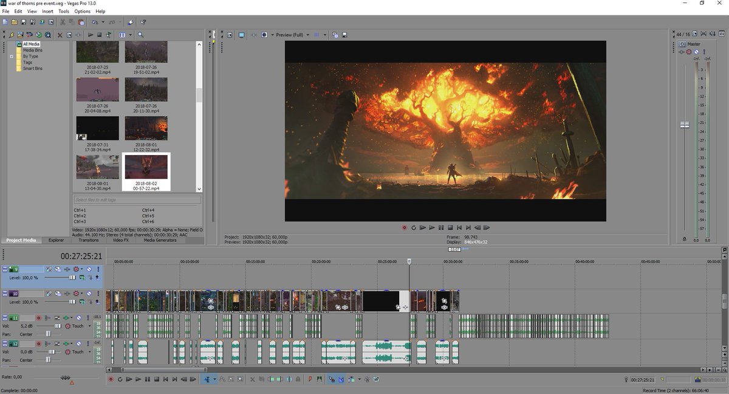Select Media Bins folder in tree

pos(33,50)
